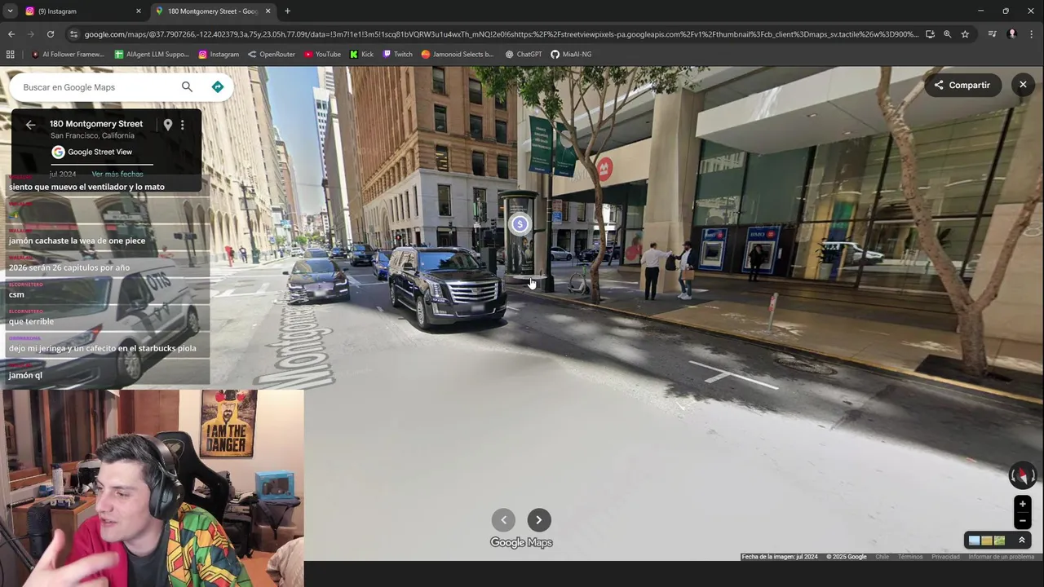Open the YouTube bookmark
1044x587 pixels.
(322, 55)
